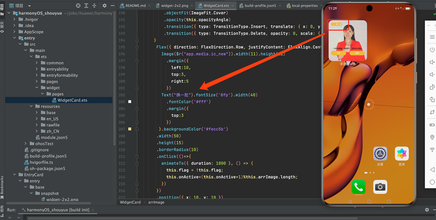Expand the .idea folder
The height and width of the screenshot is (220, 436).
14,25
